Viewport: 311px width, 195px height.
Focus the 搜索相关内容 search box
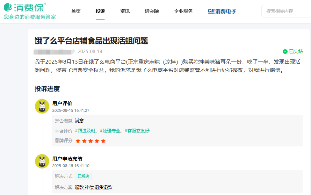pyautogui.click(x=286, y=11)
